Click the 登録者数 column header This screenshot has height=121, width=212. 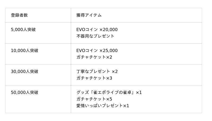(x=19, y=15)
